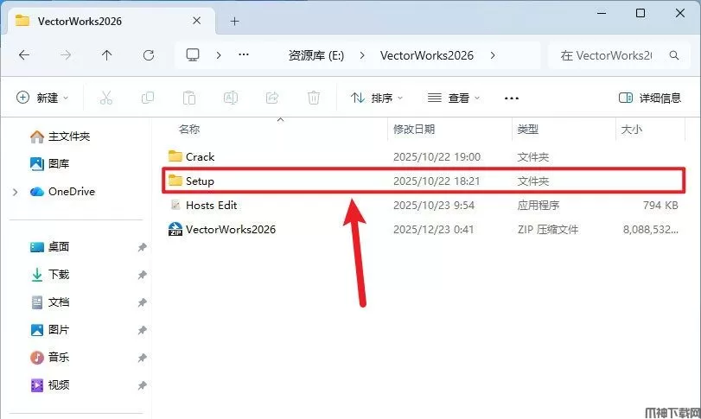
Task: Unpin 视频 using its pin icon
Action: (x=142, y=385)
